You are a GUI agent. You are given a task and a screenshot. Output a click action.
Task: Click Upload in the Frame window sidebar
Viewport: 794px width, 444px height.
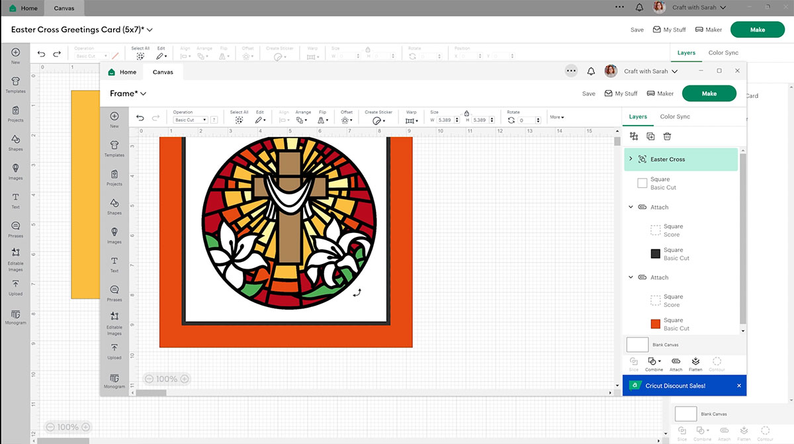[x=114, y=351]
